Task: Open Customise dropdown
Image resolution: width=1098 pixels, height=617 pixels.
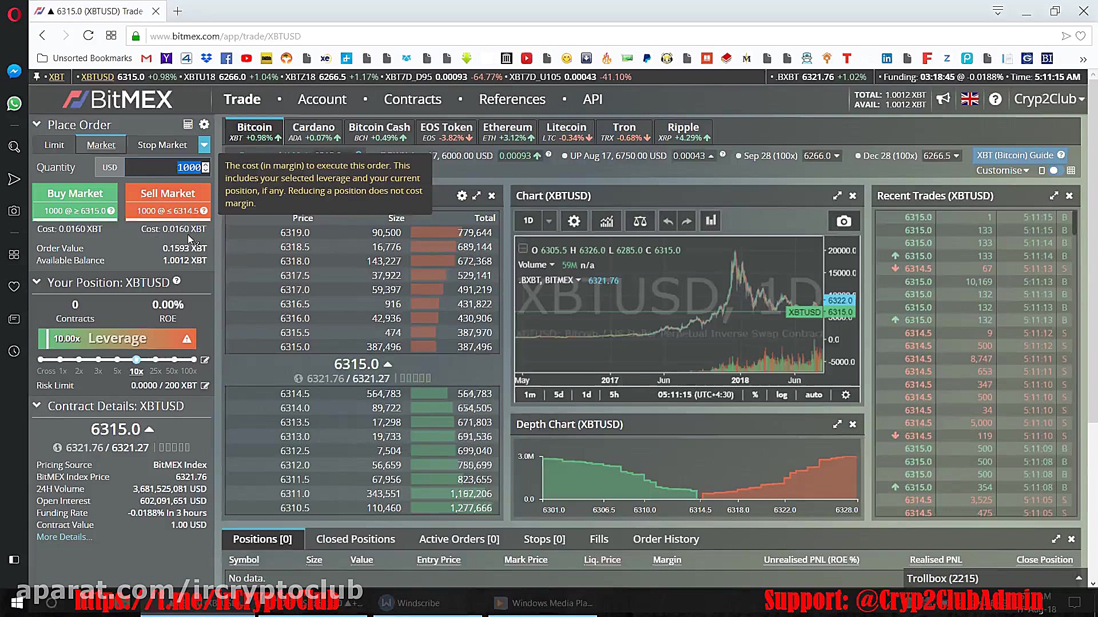Action: click(1002, 170)
